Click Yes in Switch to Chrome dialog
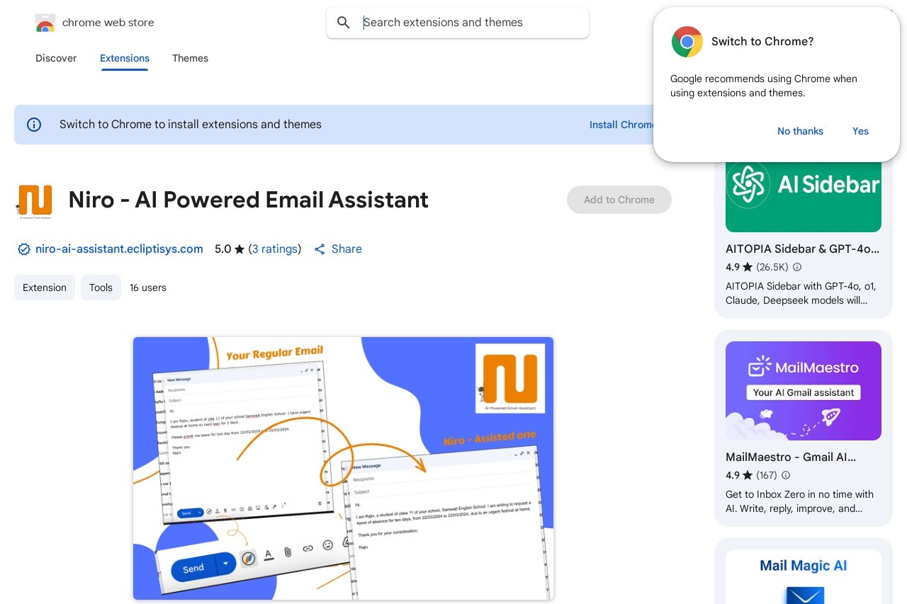907x604 pixels. [x=860, y=131]
